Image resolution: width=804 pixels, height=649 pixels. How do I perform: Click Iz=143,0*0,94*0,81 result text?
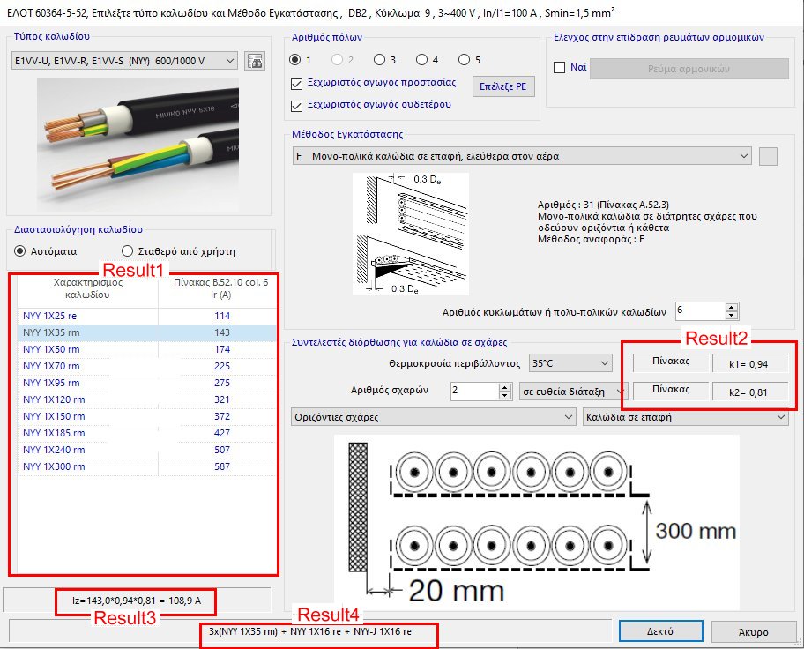[137, 601]
